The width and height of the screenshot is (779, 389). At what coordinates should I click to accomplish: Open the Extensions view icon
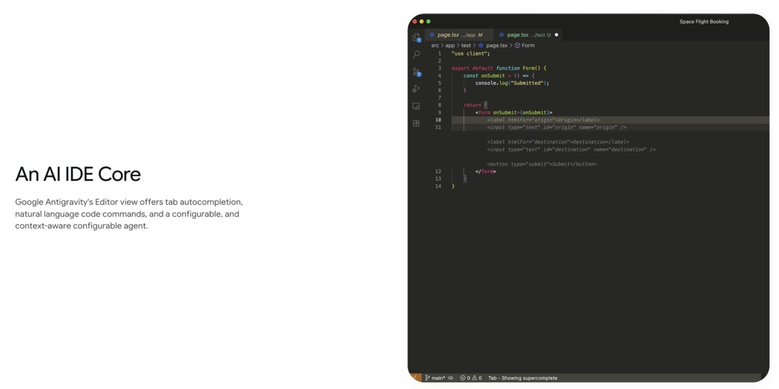(x=416, y=123)
